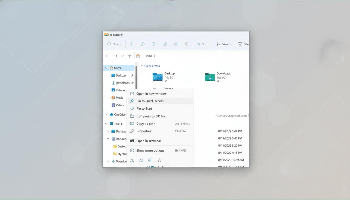Click the Delete icon in the context menu
This screenshot has height=200, width=350.
tap(159, 160)
